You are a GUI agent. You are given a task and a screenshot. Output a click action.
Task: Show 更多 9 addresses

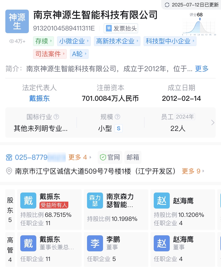[193, 171]
